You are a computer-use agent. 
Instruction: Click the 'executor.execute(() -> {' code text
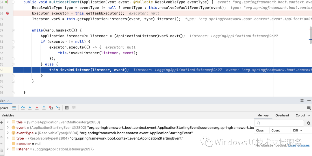pyautogui.click(x=75, y=47)
